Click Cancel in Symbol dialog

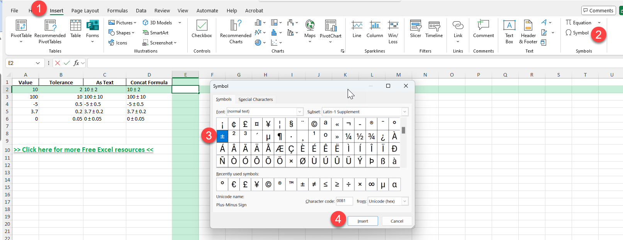coord(397,221)
